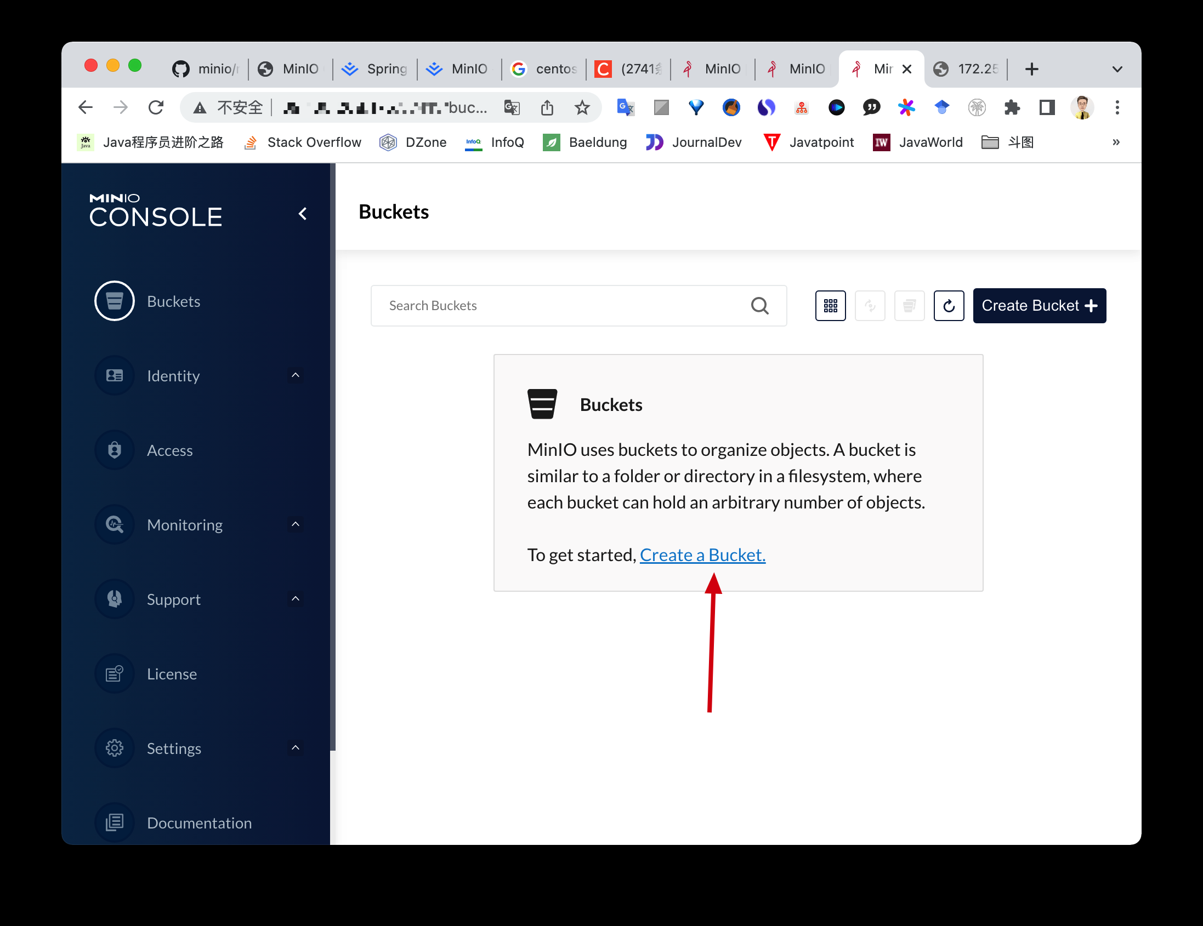Click the Create Bucket button
Viewport: 1203px width, 926px height.
pyautogui.click(x=1039, y=306)
